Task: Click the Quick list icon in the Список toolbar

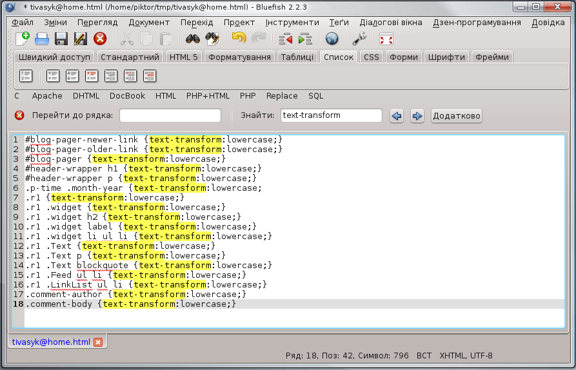Action: pyautogui.click(x=26, y=76)
